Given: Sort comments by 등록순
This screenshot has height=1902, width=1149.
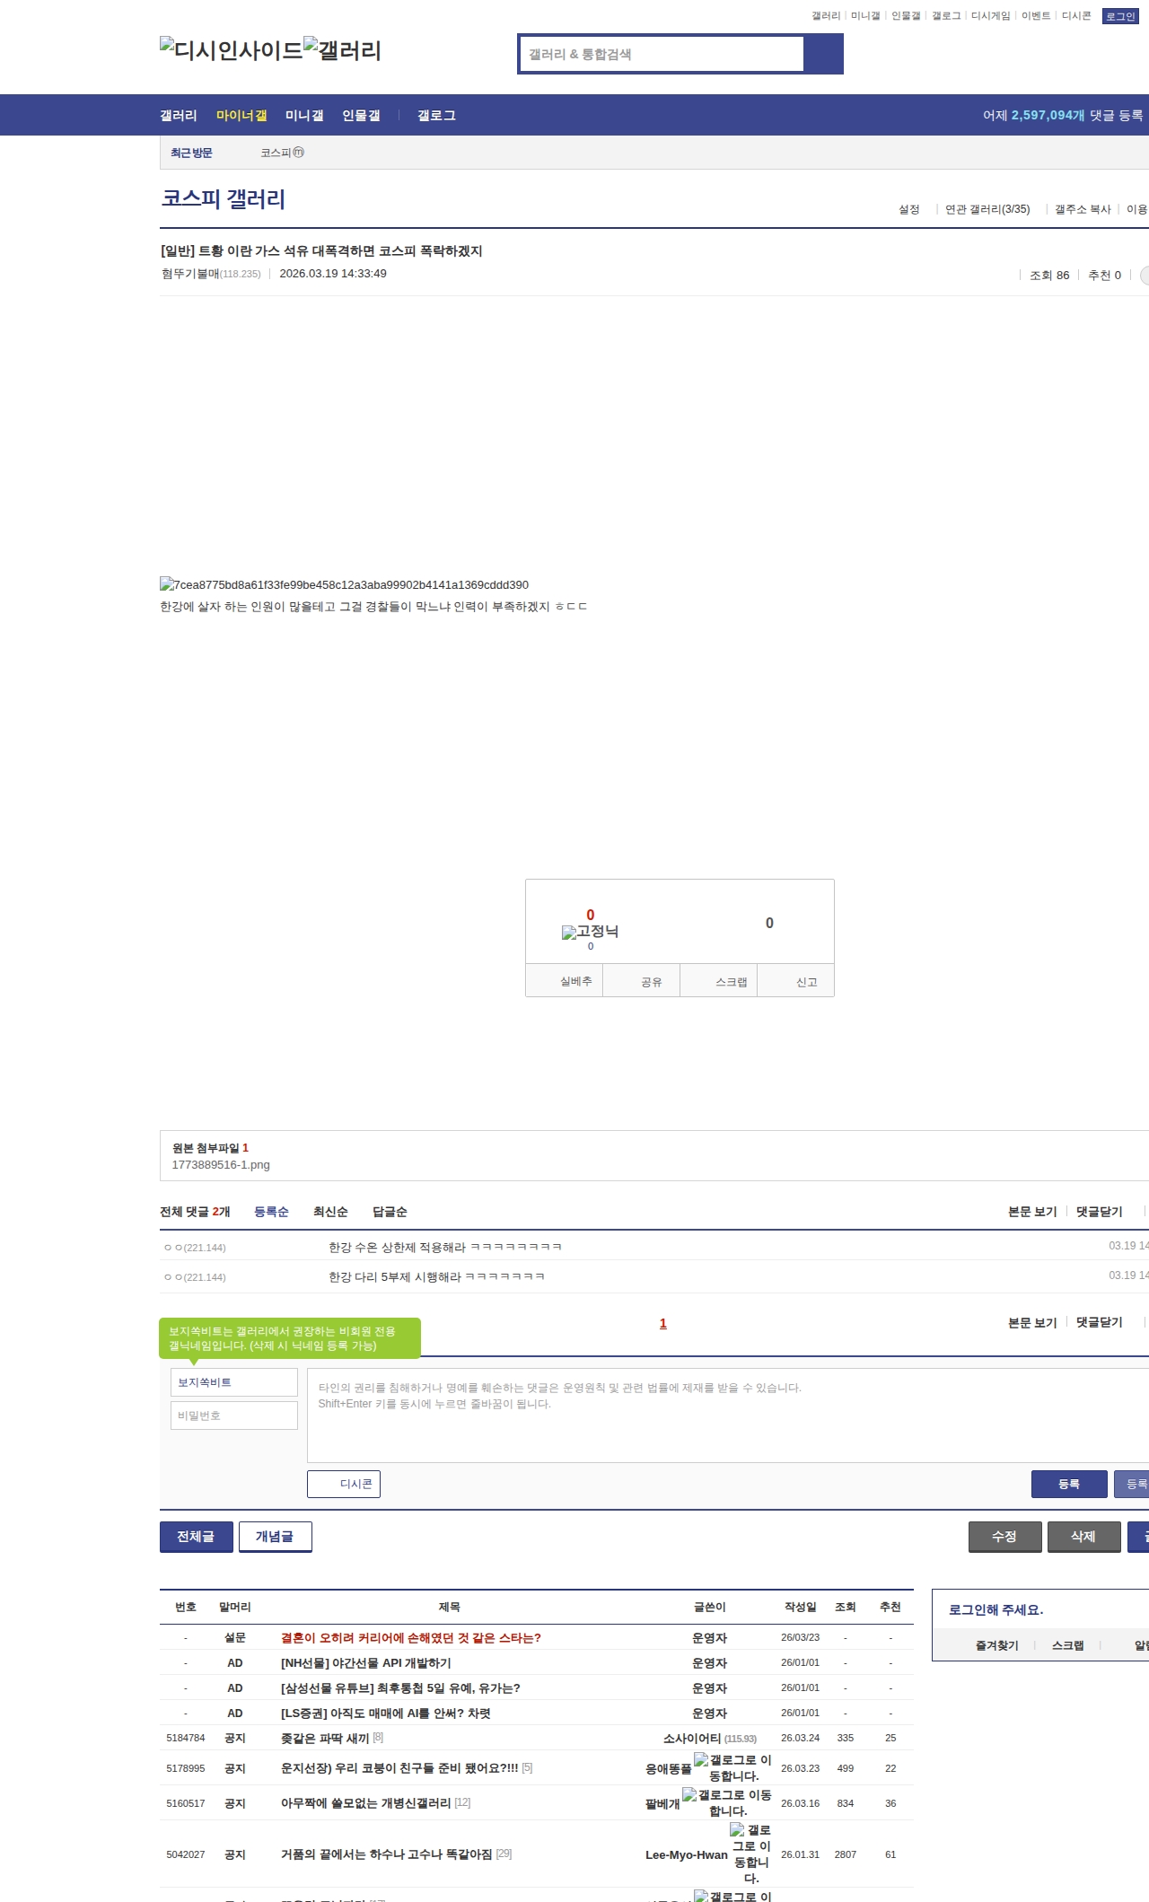Looking at the screenshot, I should [x=271, y=1212].
